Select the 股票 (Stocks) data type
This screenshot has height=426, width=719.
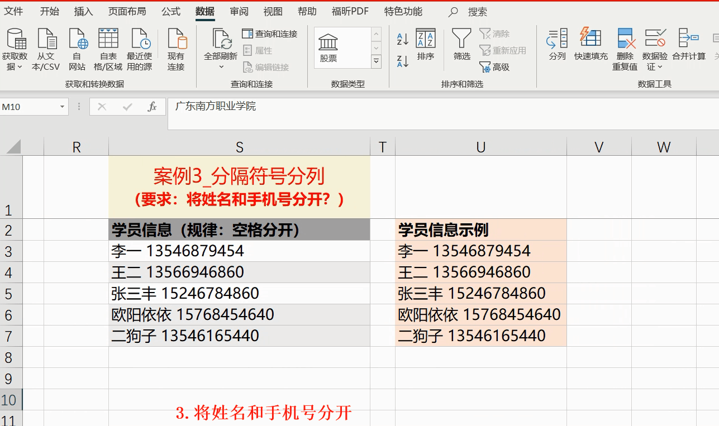coord(328,47)
